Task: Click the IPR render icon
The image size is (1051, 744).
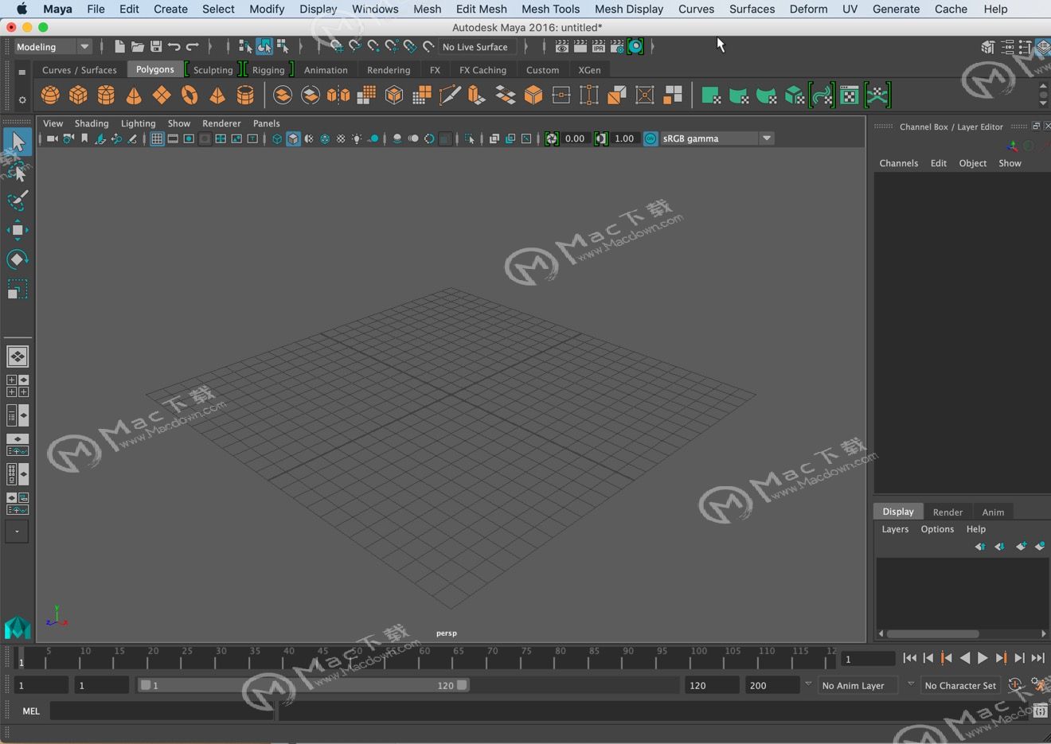Action: click(599, 47)
